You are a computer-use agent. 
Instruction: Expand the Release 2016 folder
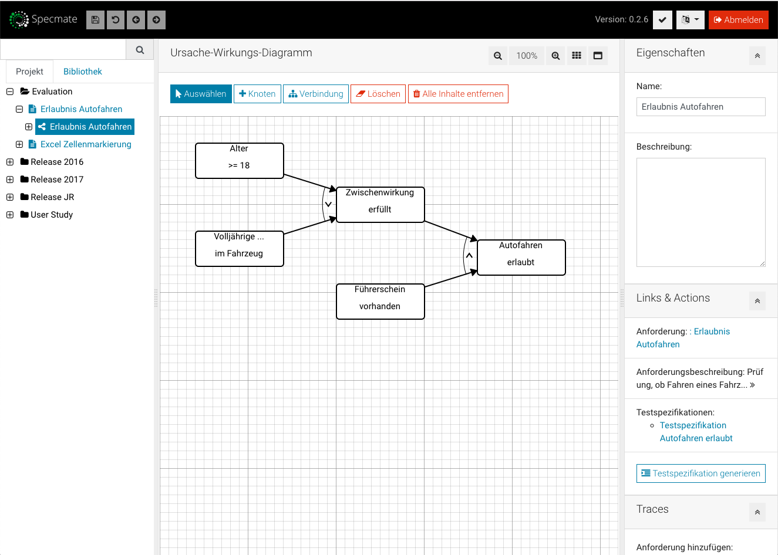(x=10, y=162)
